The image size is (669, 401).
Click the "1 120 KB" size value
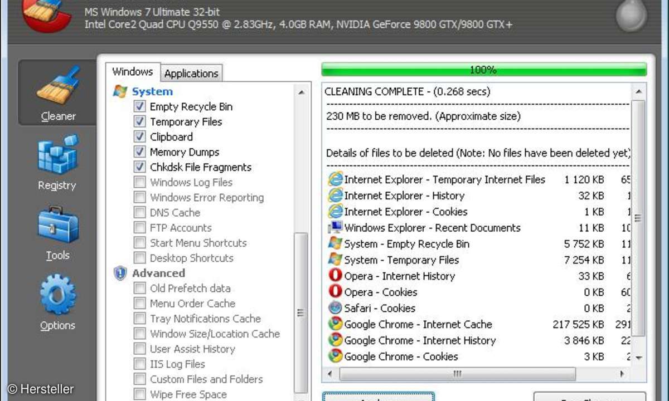[x=584, y=179]
